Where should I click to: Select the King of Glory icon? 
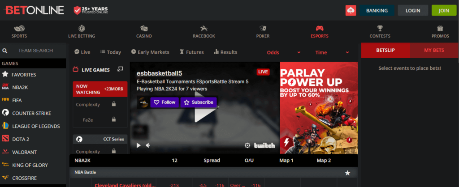tap(5, 165)
